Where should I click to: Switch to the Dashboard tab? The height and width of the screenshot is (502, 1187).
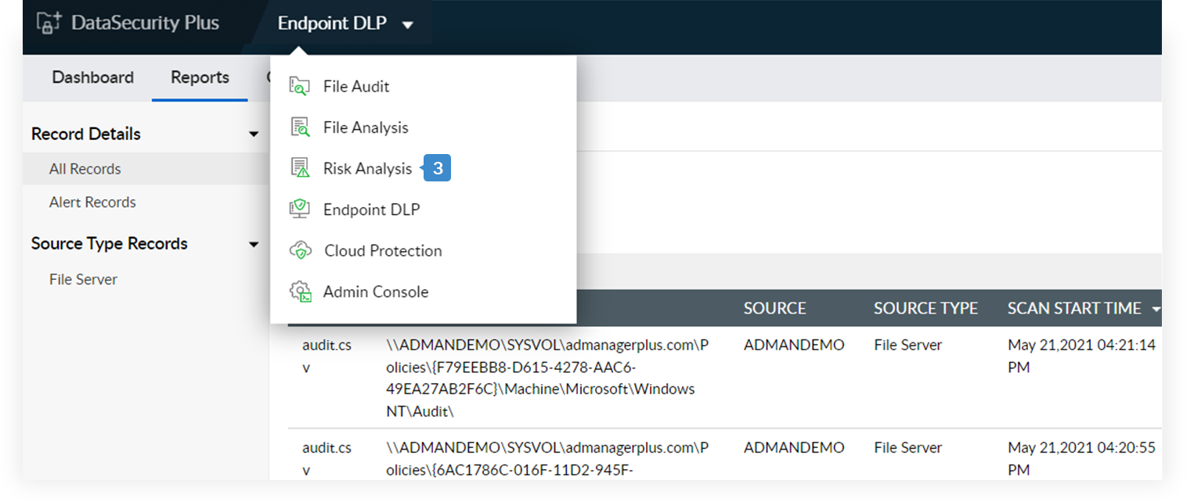[92, 77]
